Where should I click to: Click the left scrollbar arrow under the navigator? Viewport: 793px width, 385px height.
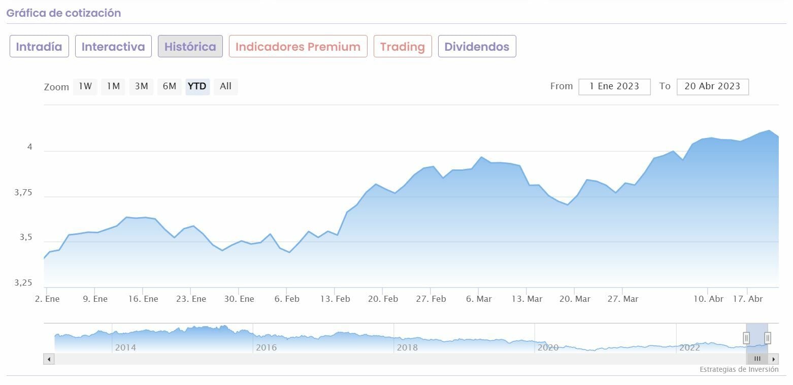click(49, 359)
